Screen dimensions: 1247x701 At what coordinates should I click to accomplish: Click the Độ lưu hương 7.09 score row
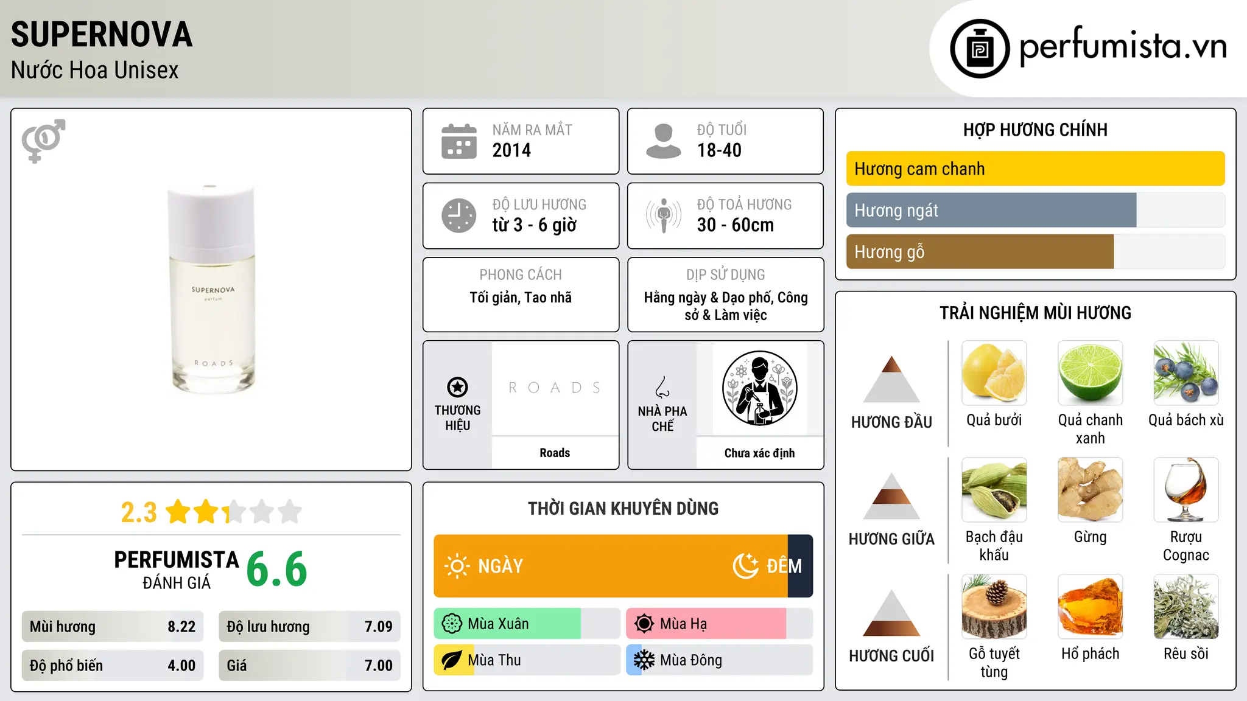click(x=310, y=627)
